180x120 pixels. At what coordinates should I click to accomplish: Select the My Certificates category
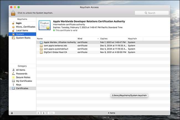24,81
